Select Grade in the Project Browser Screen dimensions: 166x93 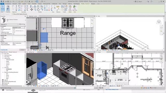click(8, 61)
